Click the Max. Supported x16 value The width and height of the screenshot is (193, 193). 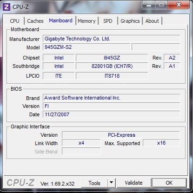tap(161, 143)
